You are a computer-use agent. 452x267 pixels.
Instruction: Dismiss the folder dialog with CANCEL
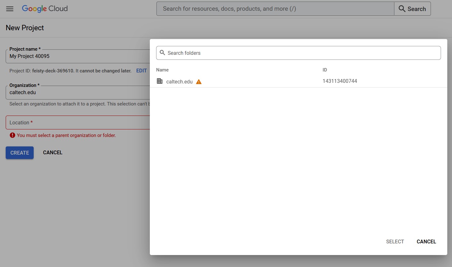point(426,241)
